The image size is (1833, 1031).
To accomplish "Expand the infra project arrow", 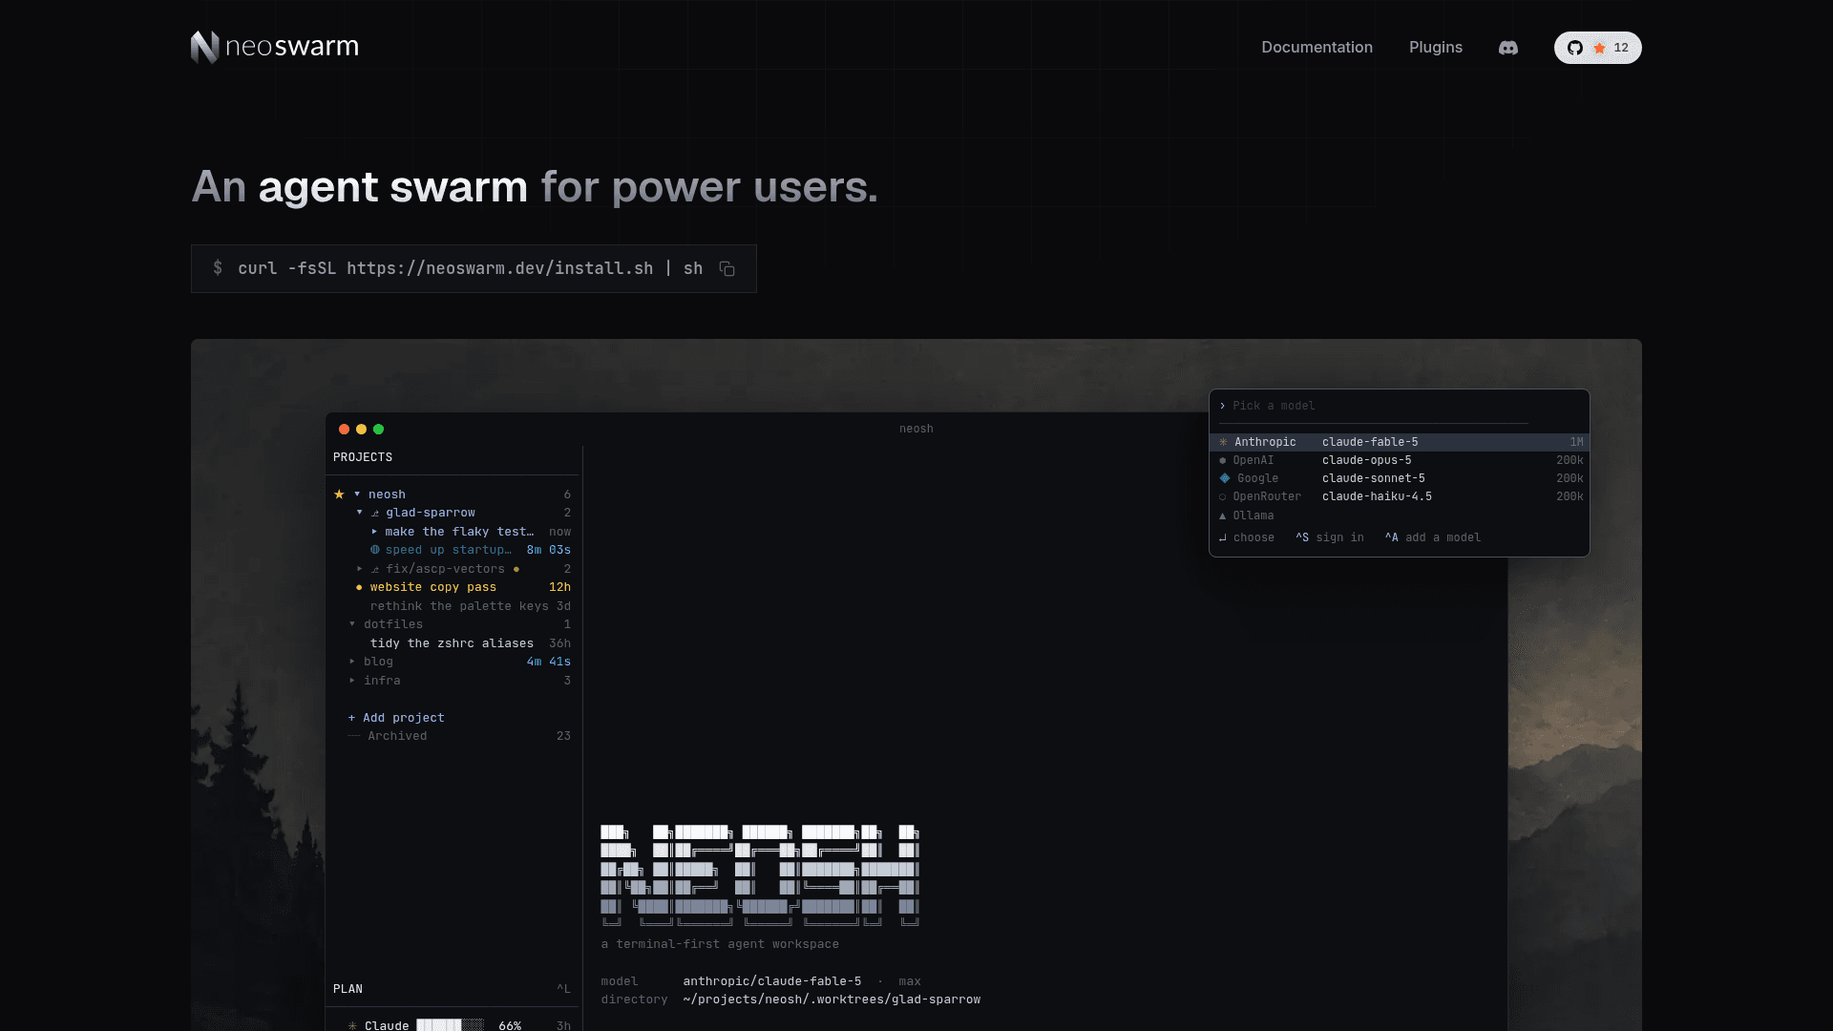I will pyautogui.click(x=352, y=681).
